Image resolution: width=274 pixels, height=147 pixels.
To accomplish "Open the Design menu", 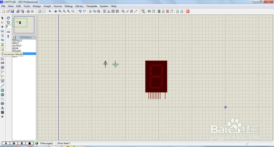I will 37,6.
